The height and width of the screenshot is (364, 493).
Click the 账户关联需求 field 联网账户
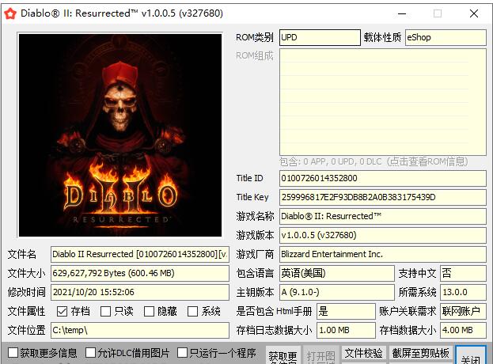click(463, 311)
